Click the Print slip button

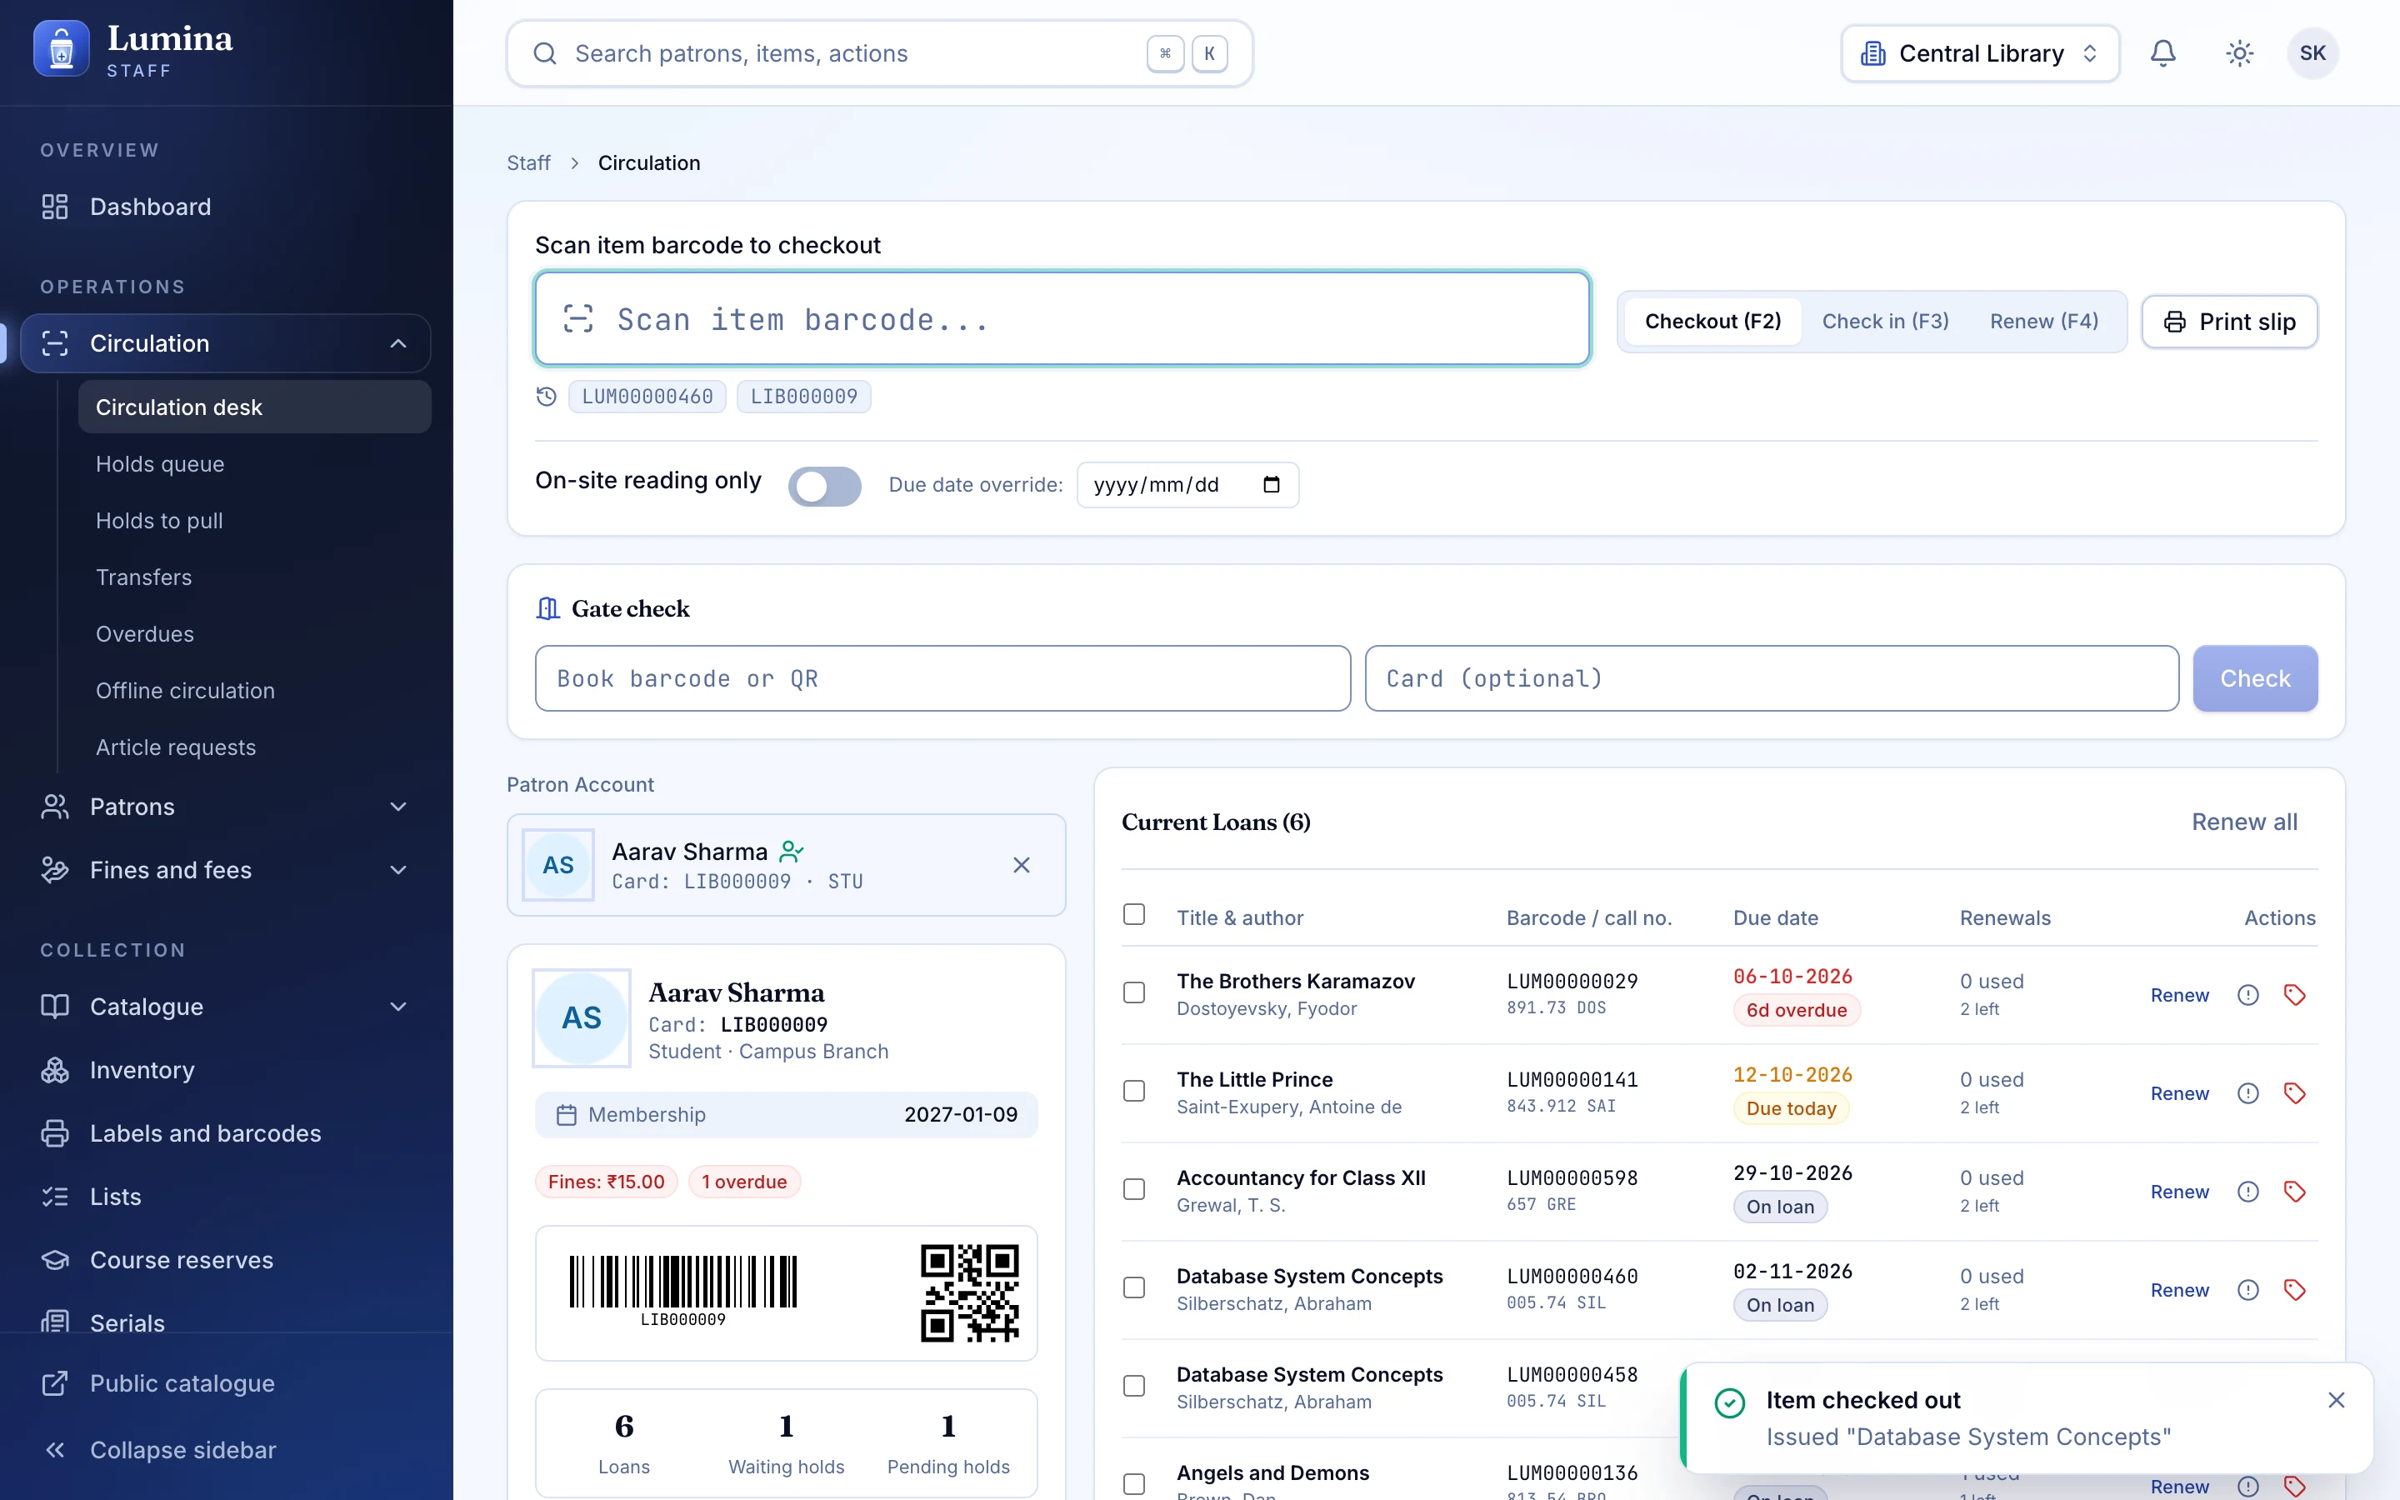(x=2229, y=322)
